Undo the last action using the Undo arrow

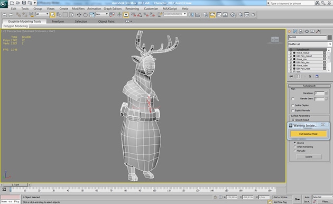point(5,15)
